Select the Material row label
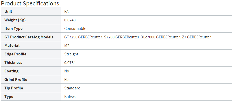232x101 pixels. click(x=12, y=46)
